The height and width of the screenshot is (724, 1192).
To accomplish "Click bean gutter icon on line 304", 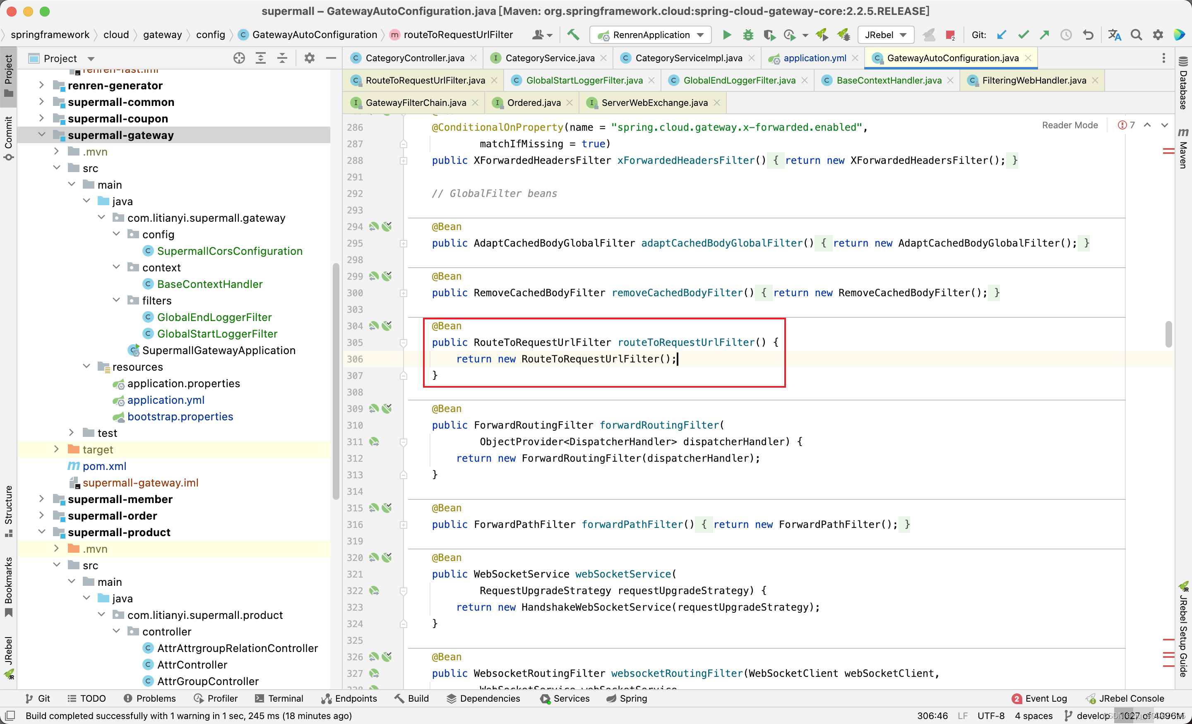I will coord(374,326).
